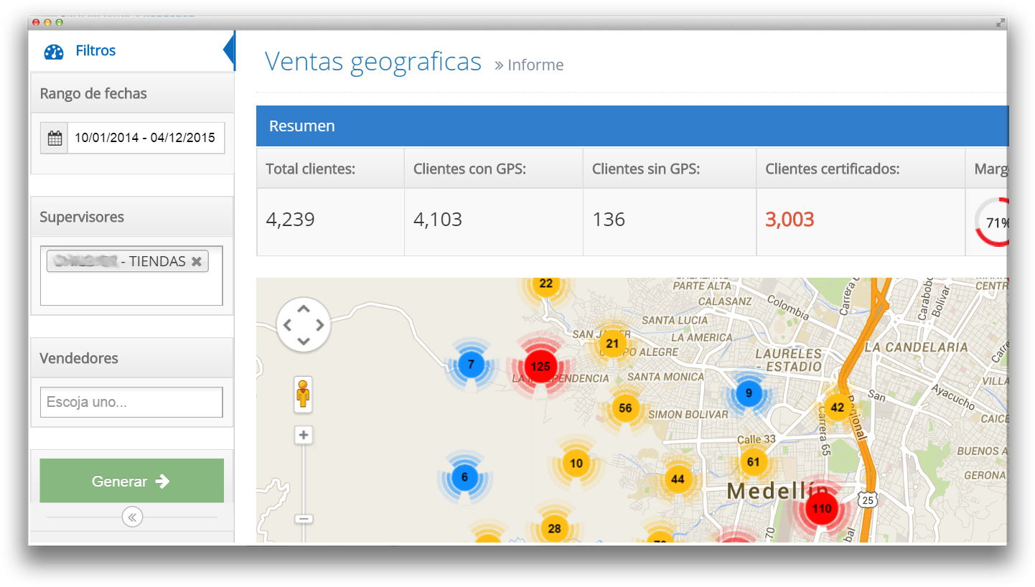Click the date range input field
This screenshot has height=587, width=1035.
pos(146,138)
